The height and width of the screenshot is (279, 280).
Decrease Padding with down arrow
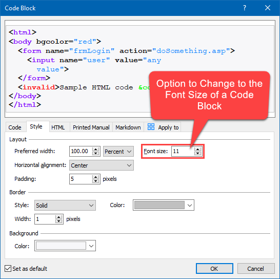click(96, 181)
